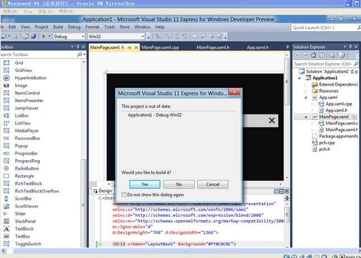Select ProgressBar in the Toolbox
This screenshot has width=361, height=258.
[x=26, y=153]
